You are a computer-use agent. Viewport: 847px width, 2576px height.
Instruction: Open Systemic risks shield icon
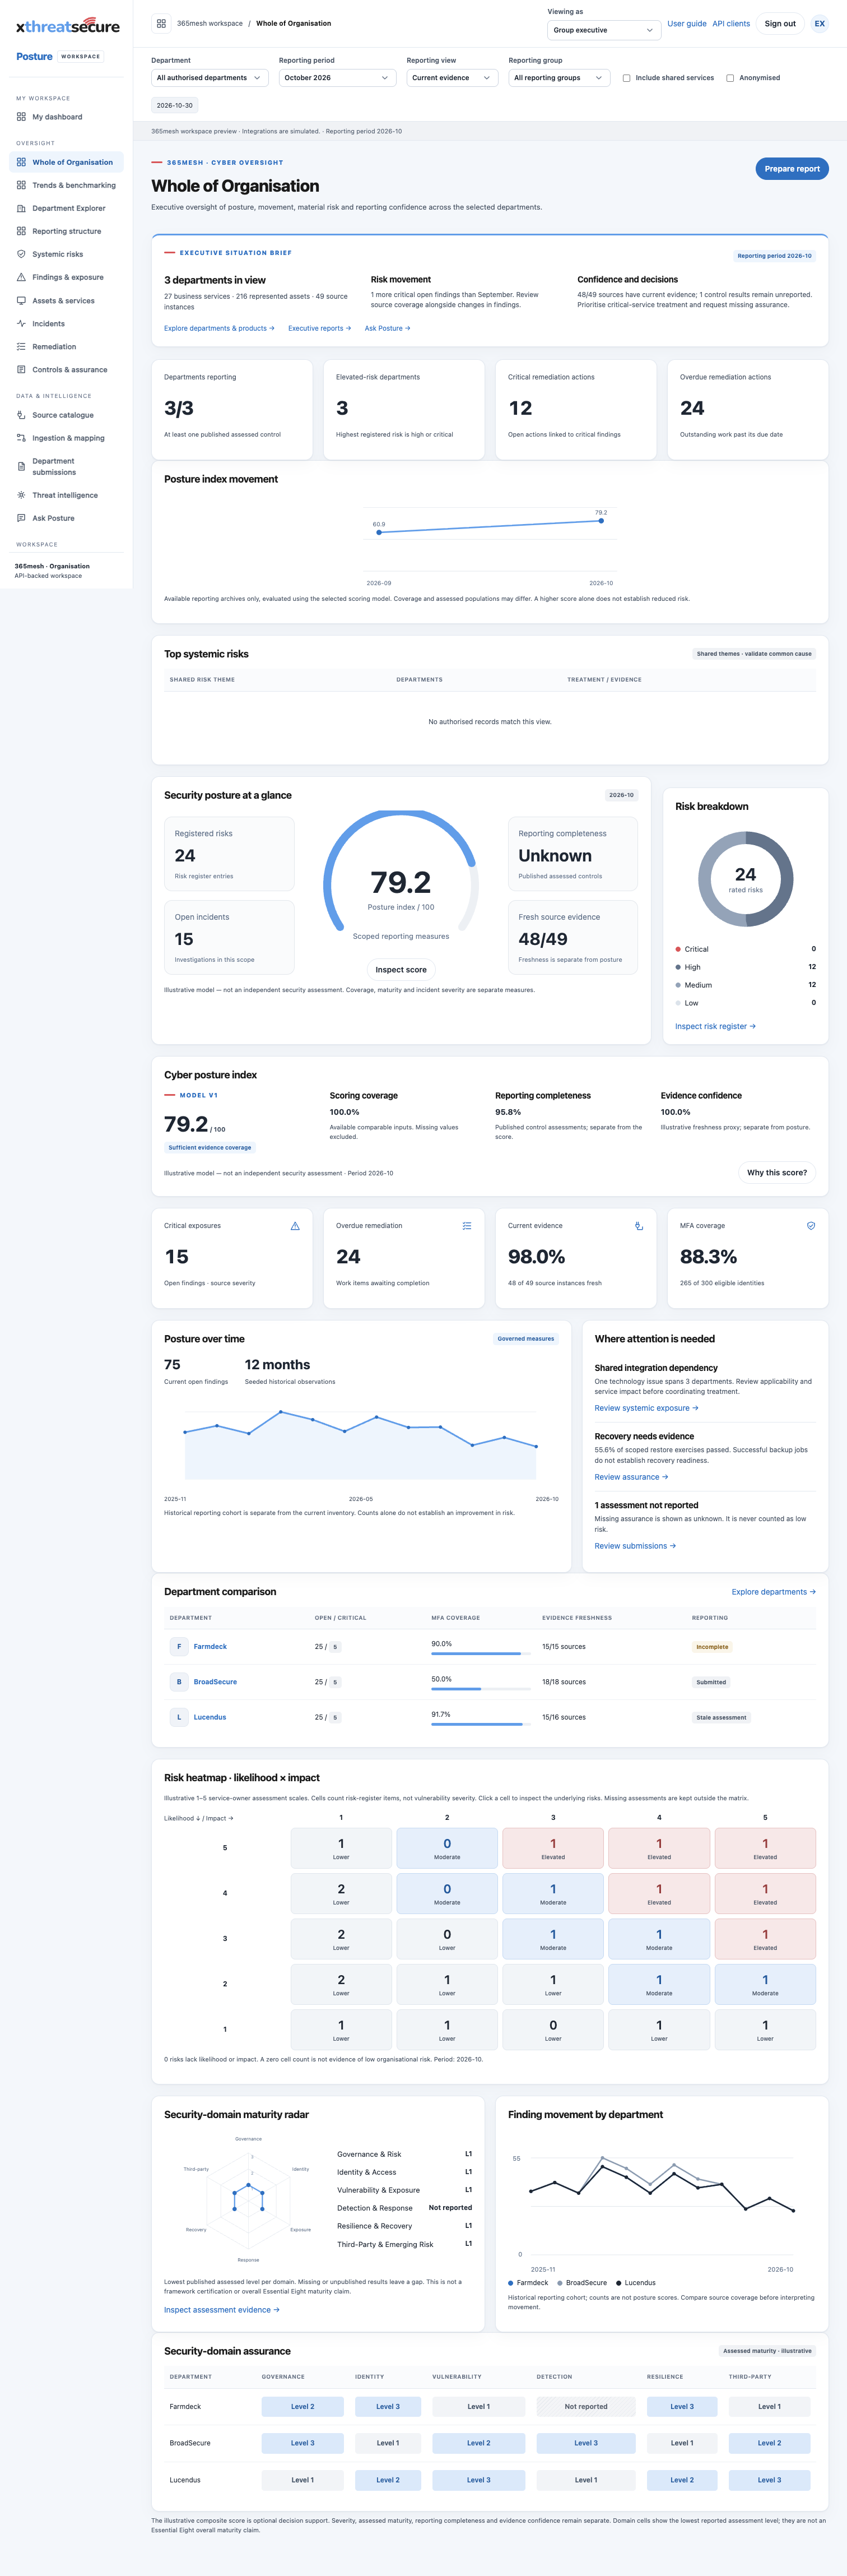pyautogui.click(x=21, y=254)
